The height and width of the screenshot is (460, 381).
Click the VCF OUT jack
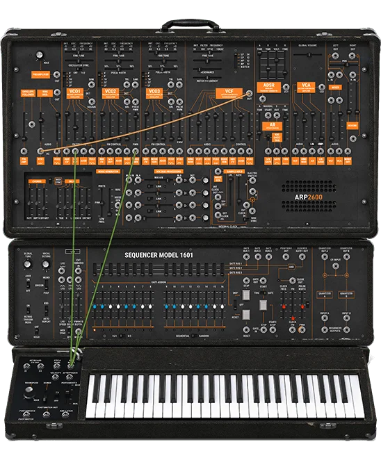[249, 94]
